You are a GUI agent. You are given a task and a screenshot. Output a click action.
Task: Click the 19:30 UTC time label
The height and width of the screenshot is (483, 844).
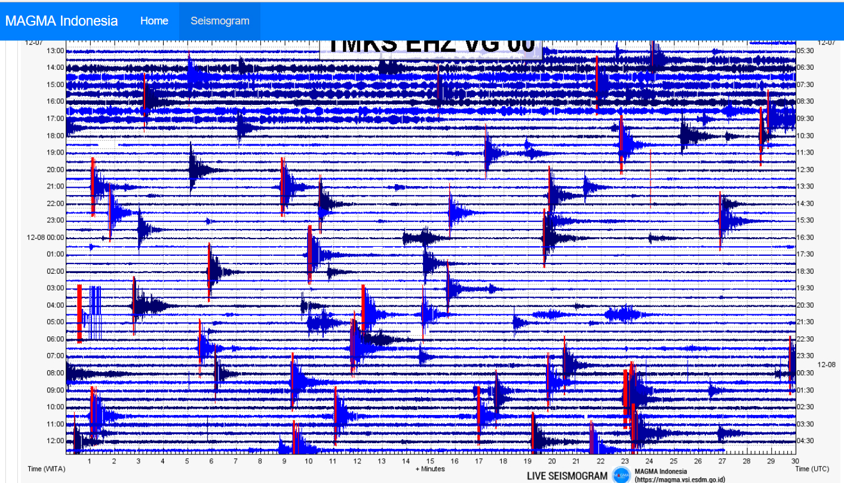[806, 289]
